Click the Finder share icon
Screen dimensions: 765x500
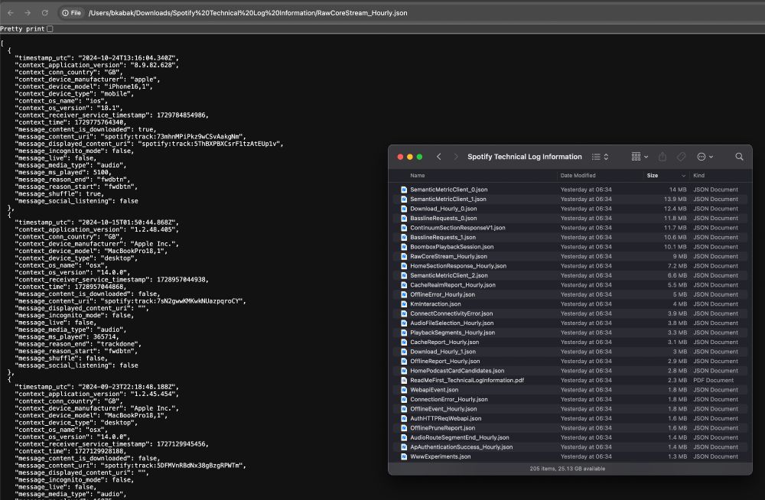[x=662, y=157]
